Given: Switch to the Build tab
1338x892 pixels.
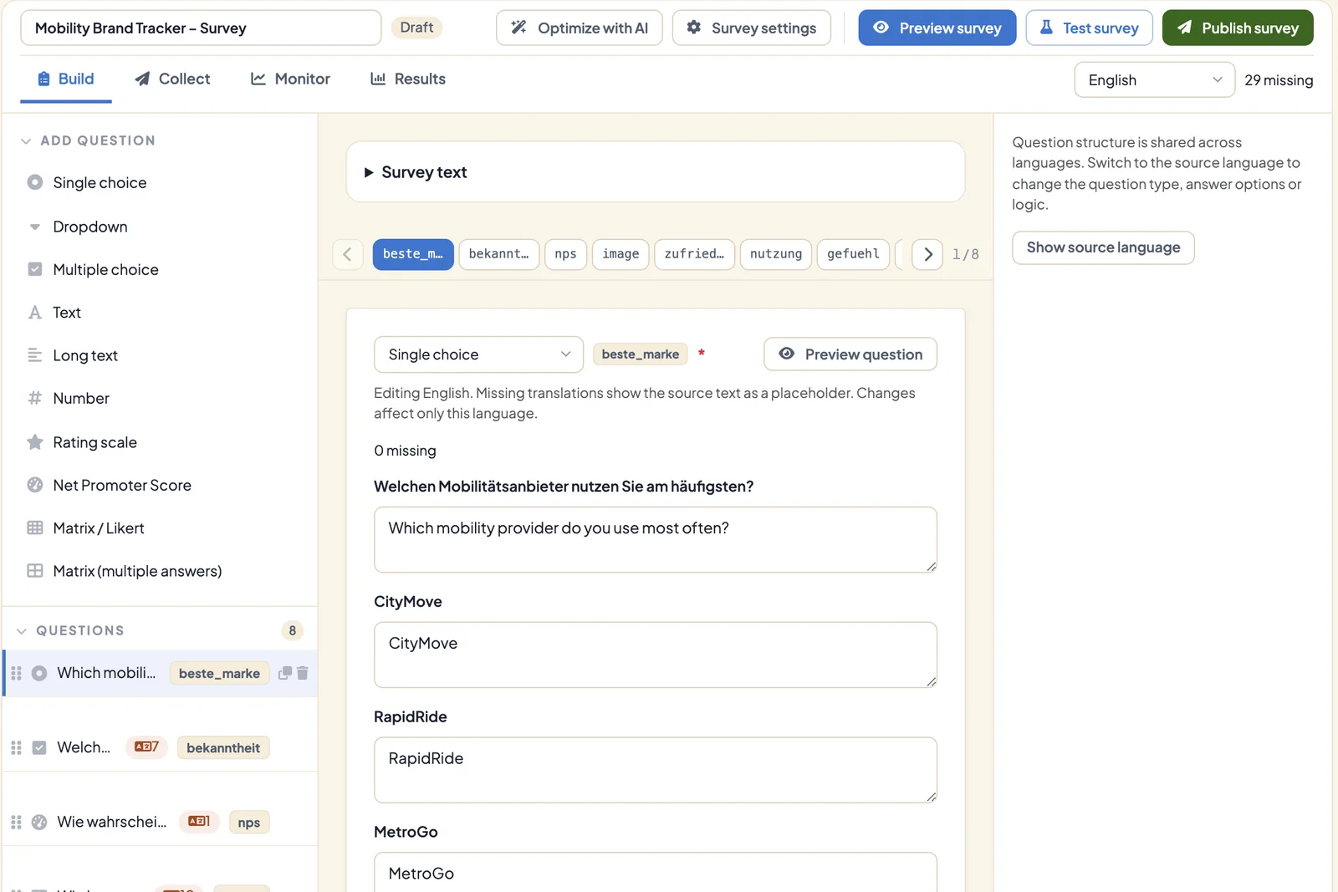Looking at the screenshot, I should tap(65, 79).
